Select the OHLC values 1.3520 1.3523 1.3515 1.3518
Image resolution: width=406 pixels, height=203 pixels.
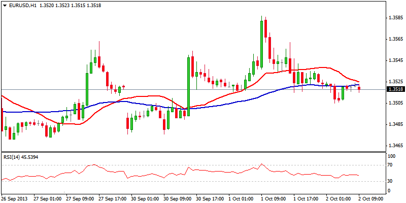(x=70, y=5)
